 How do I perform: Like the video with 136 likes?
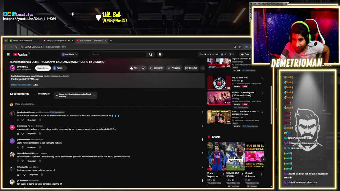(x=134, y=68)
